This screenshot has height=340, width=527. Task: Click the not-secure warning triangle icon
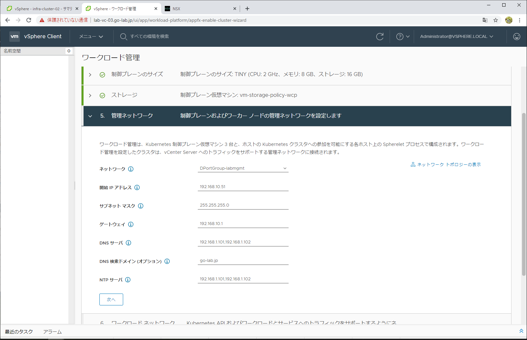(x=42, y=20)
